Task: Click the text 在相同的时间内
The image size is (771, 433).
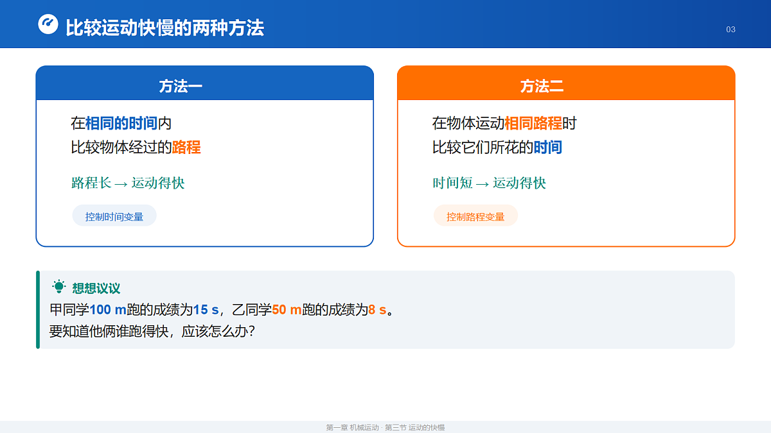Action: (x=121, y=123)
